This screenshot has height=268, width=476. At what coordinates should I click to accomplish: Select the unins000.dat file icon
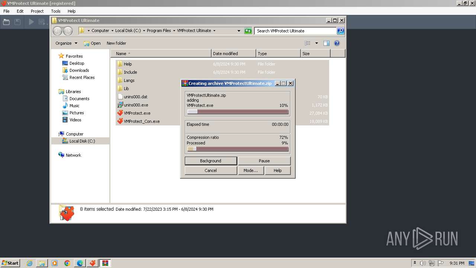point(120,97)
